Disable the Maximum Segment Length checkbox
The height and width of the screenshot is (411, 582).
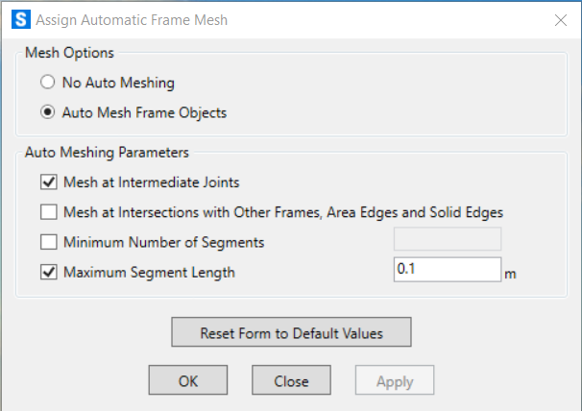pyautogui.click(x=49, y=272)
